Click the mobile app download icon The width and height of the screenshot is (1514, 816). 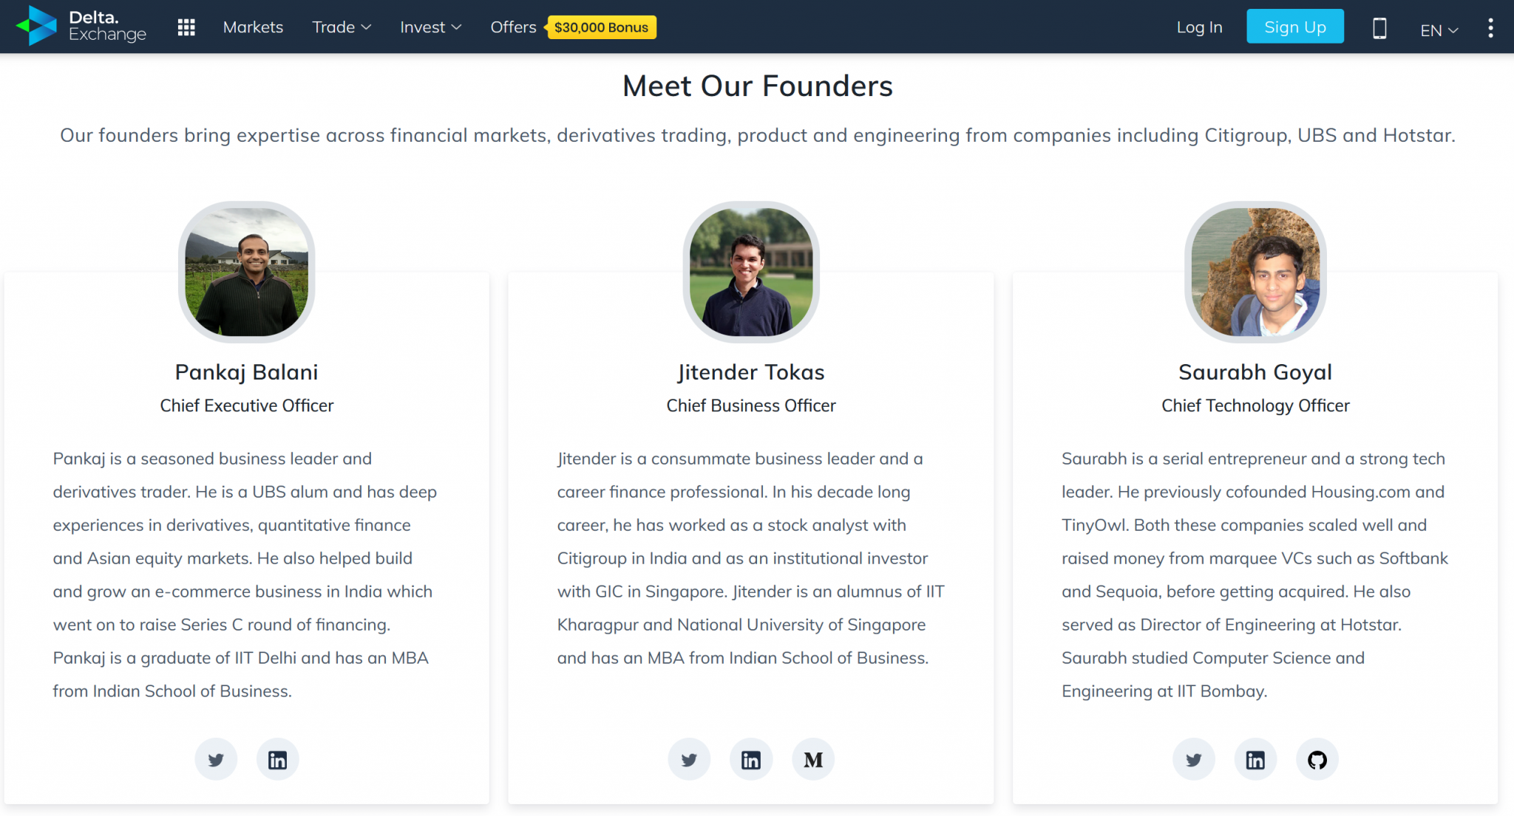click(1379, 28)
